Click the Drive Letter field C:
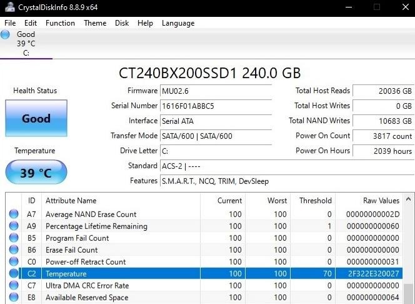 [x=216, y=151]
